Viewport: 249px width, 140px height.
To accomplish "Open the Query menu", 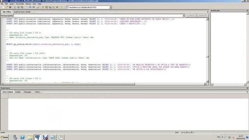I will [12, 4].
